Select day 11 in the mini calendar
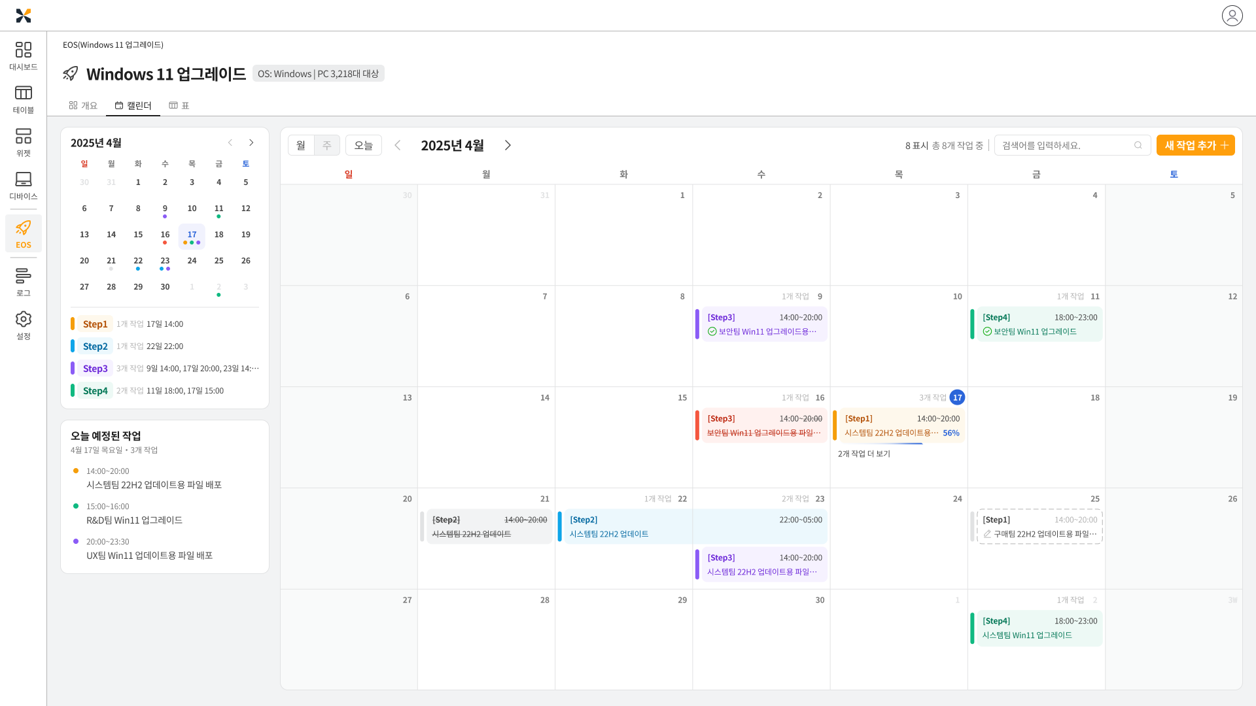The image size is (1256, 706). (218, 210)
